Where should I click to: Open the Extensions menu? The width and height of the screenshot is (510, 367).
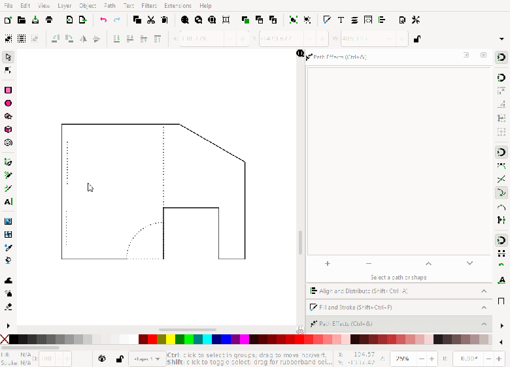[x=178, y=5]
